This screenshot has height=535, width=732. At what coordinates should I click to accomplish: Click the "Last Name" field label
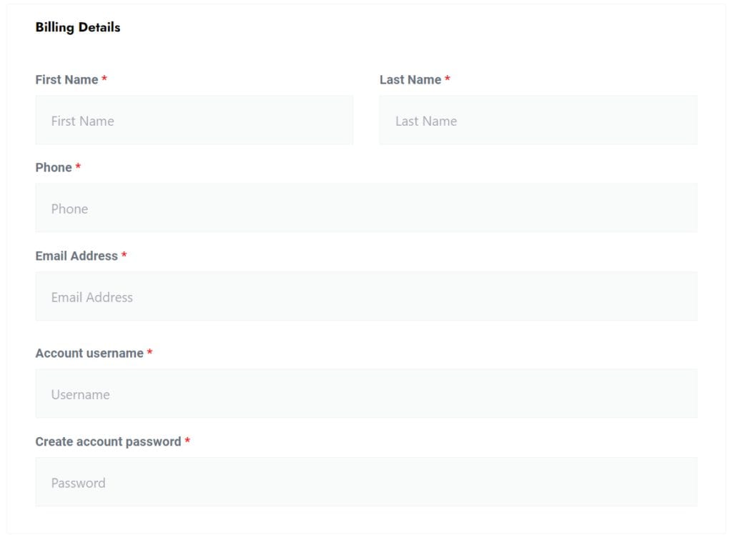[x=410, y=80]
